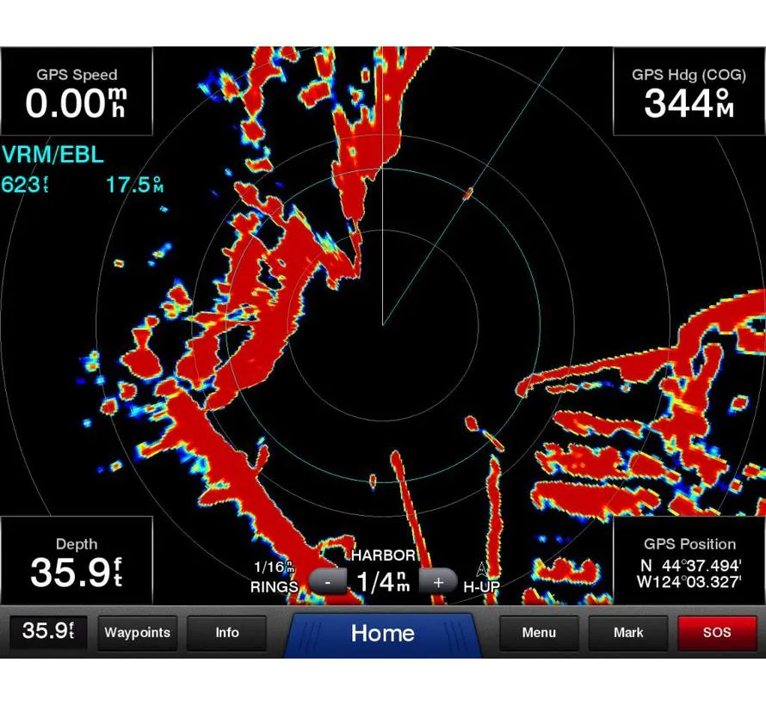
Task: Tap the 1/16 nm RINGS indicator
Action: (274, 577)
